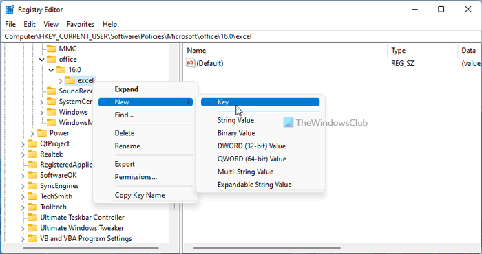Click the VB and VBA Program Settings folder icon
Image resolution: width=482 pixels, height=254 pixels.
32,238
